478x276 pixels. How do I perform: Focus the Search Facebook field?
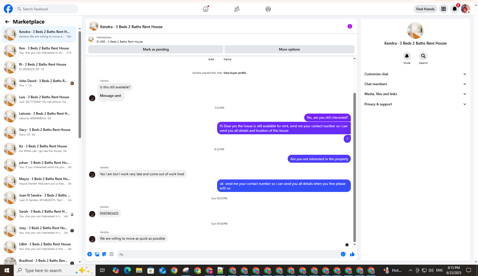46,9
